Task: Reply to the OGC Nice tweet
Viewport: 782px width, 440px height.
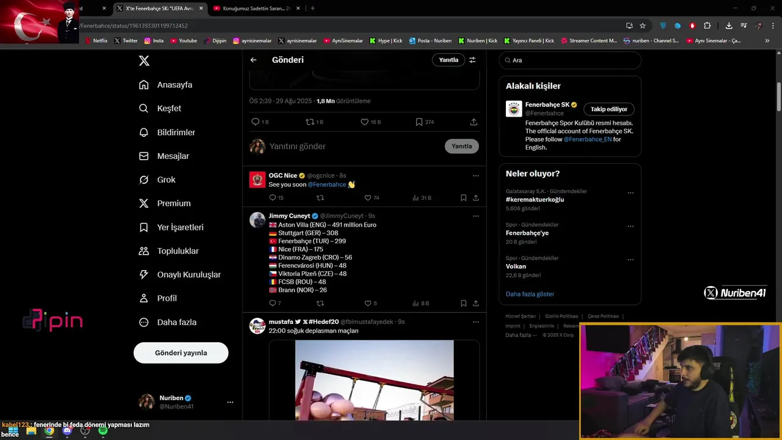Action: pos(272,197)
